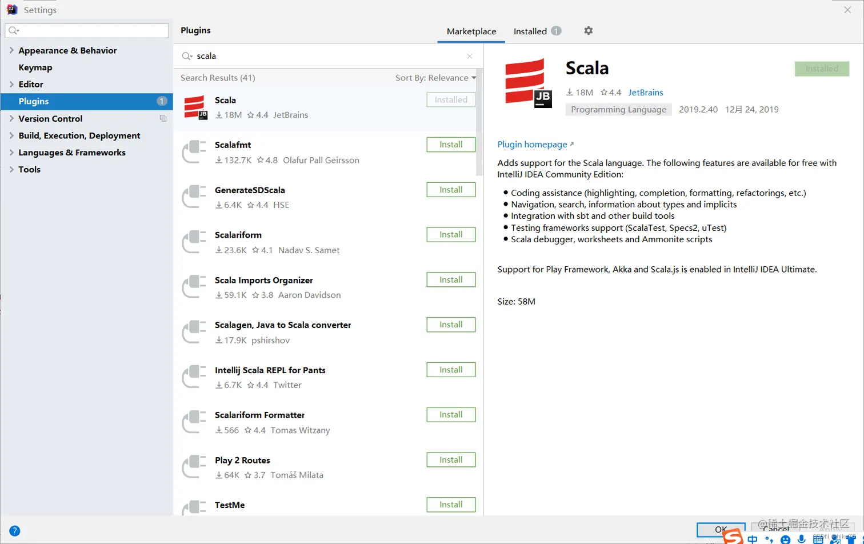The image size is (864, 544).
Task: Install the GenerateSDScala plugin
Action: coord(451,190)
